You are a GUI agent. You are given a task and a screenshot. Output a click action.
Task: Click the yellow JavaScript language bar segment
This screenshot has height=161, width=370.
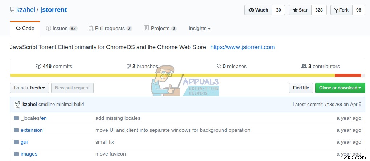(172, 76)
